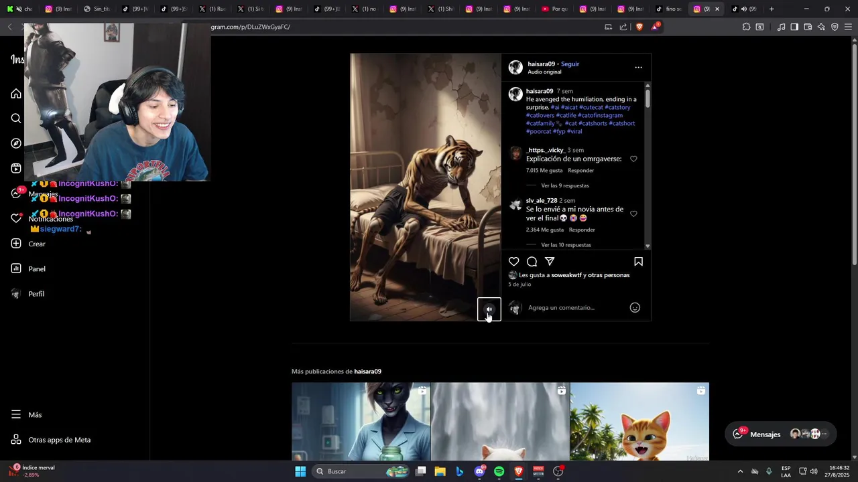
Task: Switch to the 'fino se' TikTok tab
Action: coord(669,9)
